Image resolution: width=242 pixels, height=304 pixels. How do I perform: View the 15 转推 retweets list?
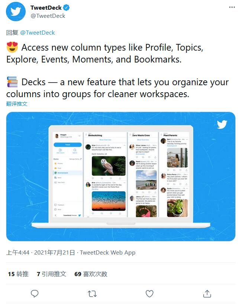(x=18, y=274)
